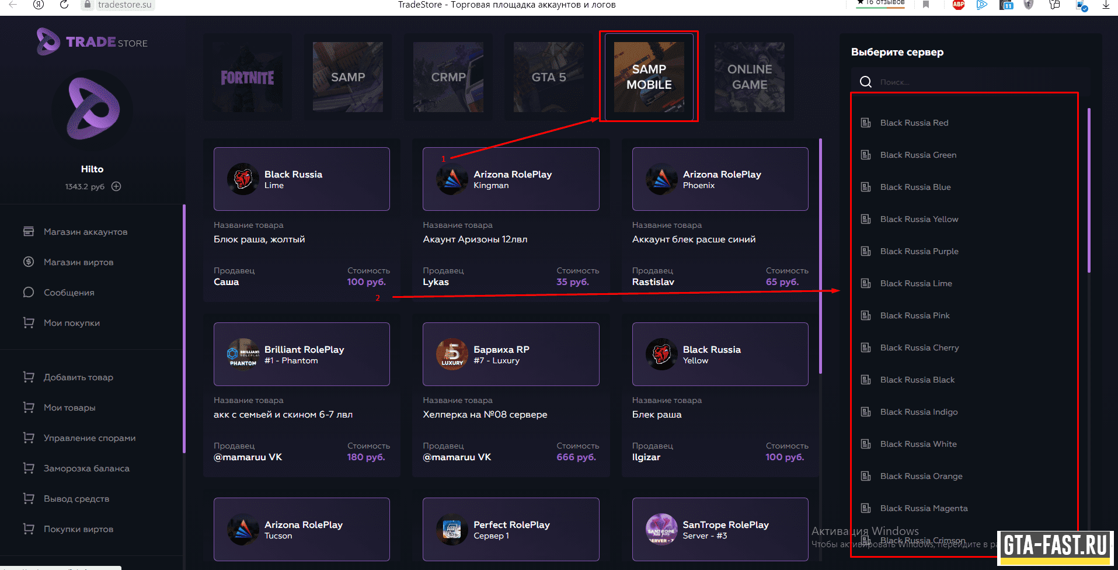Click the TradeStore logo
Image resolution: width=1118 pixels, height=570 pixels.
(92, 42)
